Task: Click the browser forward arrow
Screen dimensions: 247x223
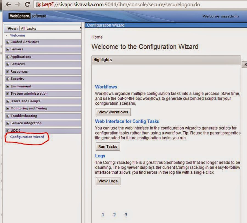Action: [18, 4]
